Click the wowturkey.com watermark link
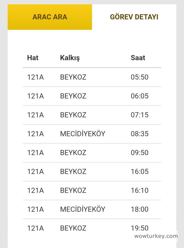The width and height of the screenshot is (184, 248). pyautogui.click(x=156, y=236)
